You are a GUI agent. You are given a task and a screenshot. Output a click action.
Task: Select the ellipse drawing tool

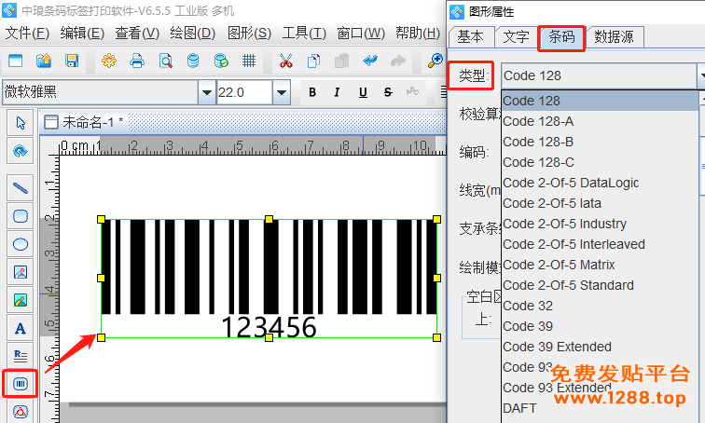click(x=21, y=244)
